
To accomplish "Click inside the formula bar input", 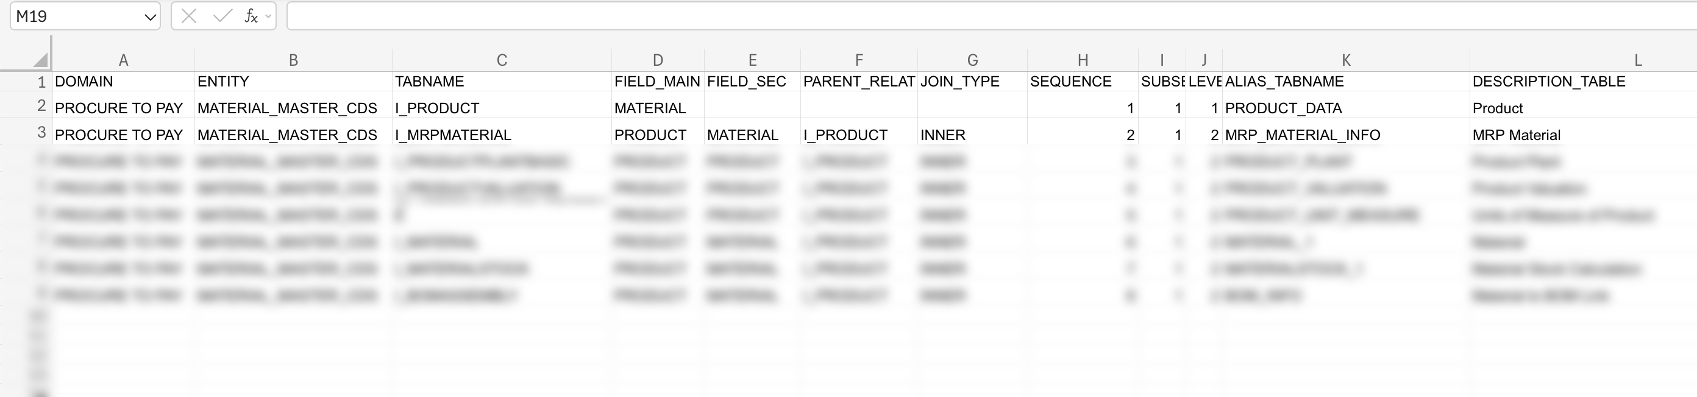I will tap(988, 16).
